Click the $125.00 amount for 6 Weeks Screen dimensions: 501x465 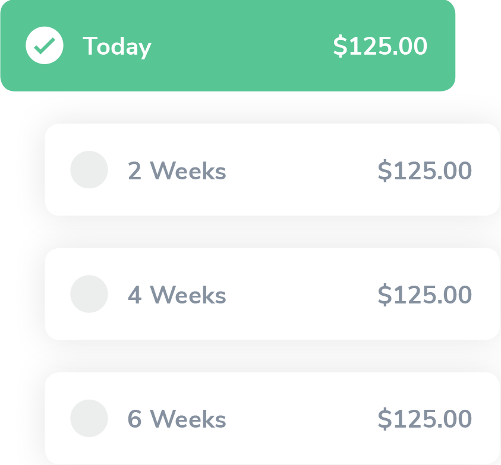425,419
